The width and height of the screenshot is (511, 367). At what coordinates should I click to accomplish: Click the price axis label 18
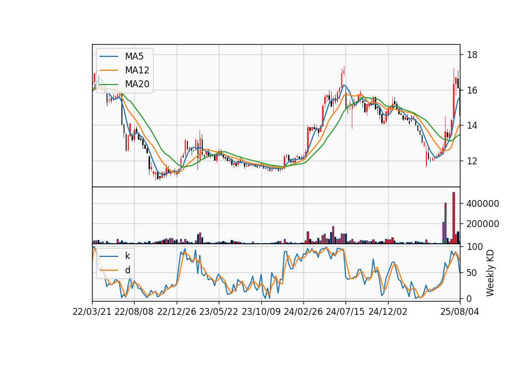[472, 55]
